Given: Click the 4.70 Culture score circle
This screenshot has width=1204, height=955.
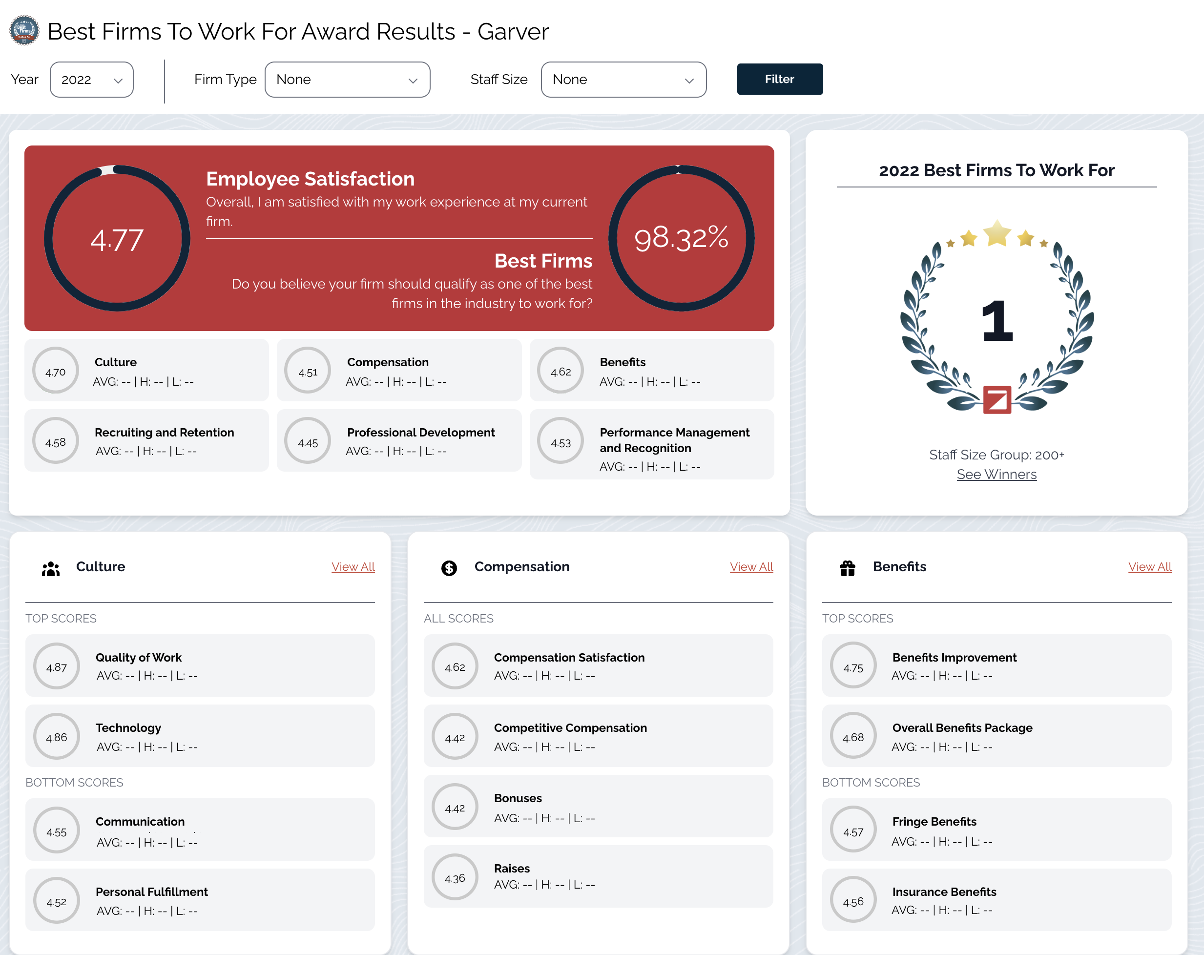Looking at the screenshot, I should pos(55,371).
